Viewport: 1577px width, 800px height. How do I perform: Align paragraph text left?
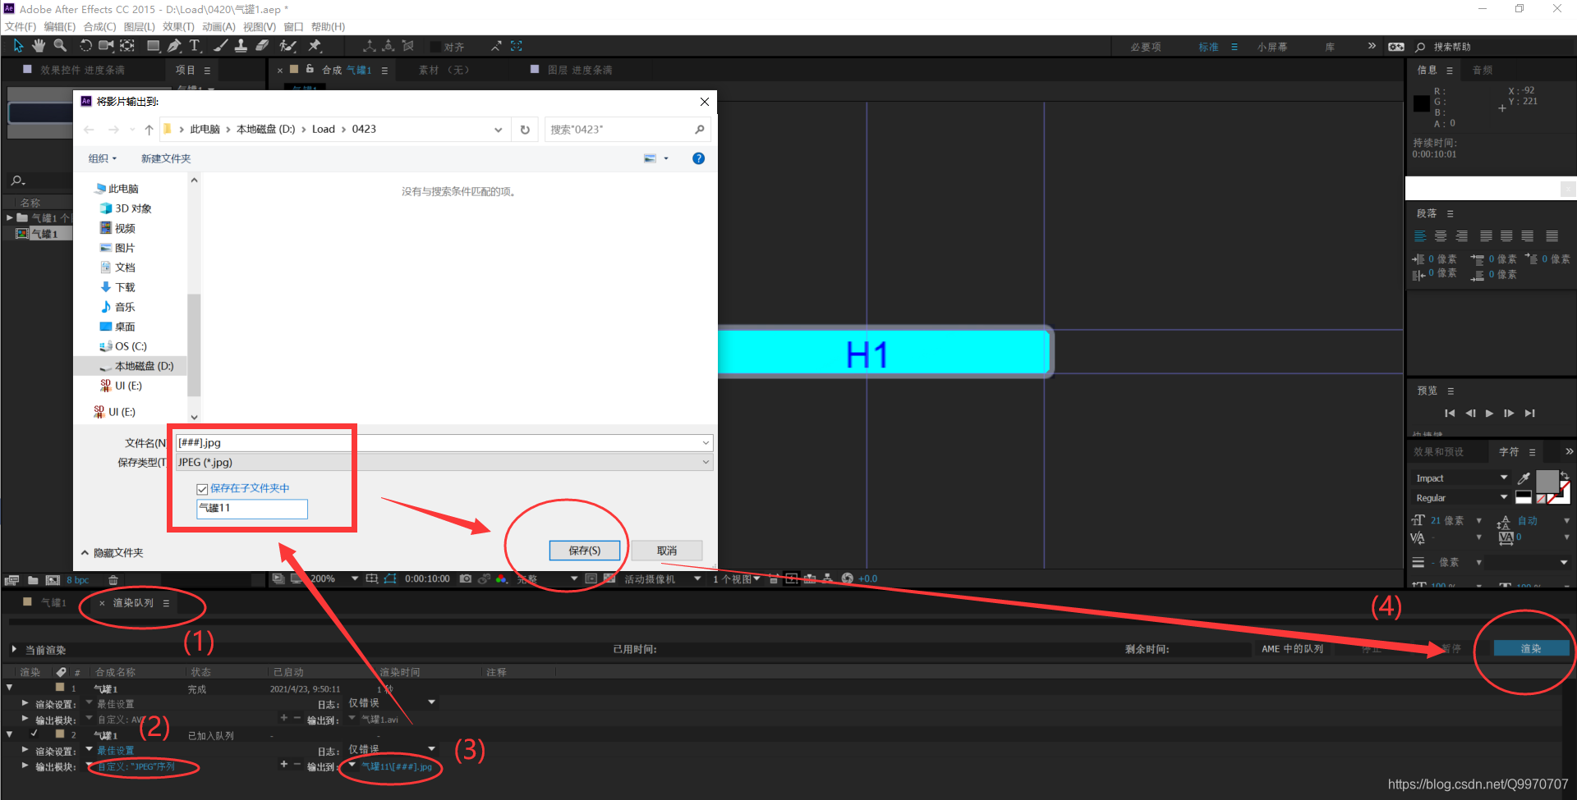1420,236
